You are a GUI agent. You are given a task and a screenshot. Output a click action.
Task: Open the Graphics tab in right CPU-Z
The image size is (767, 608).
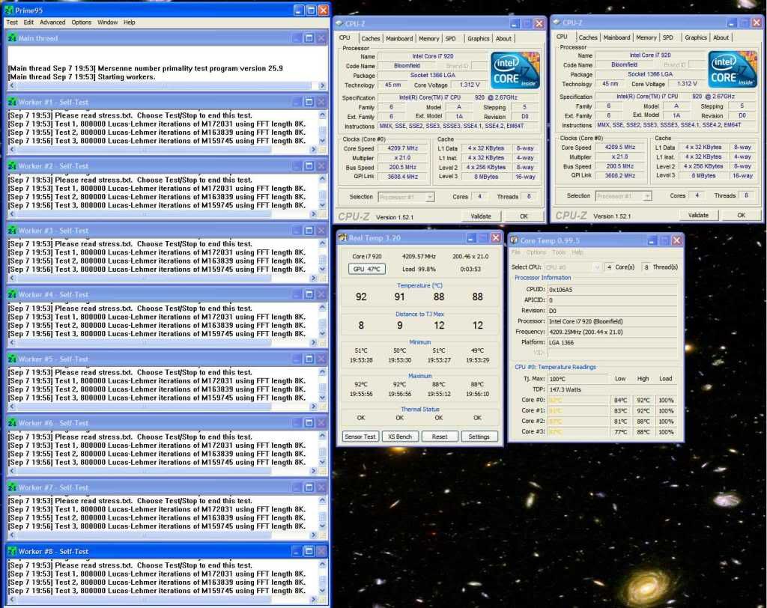point(696,37)
